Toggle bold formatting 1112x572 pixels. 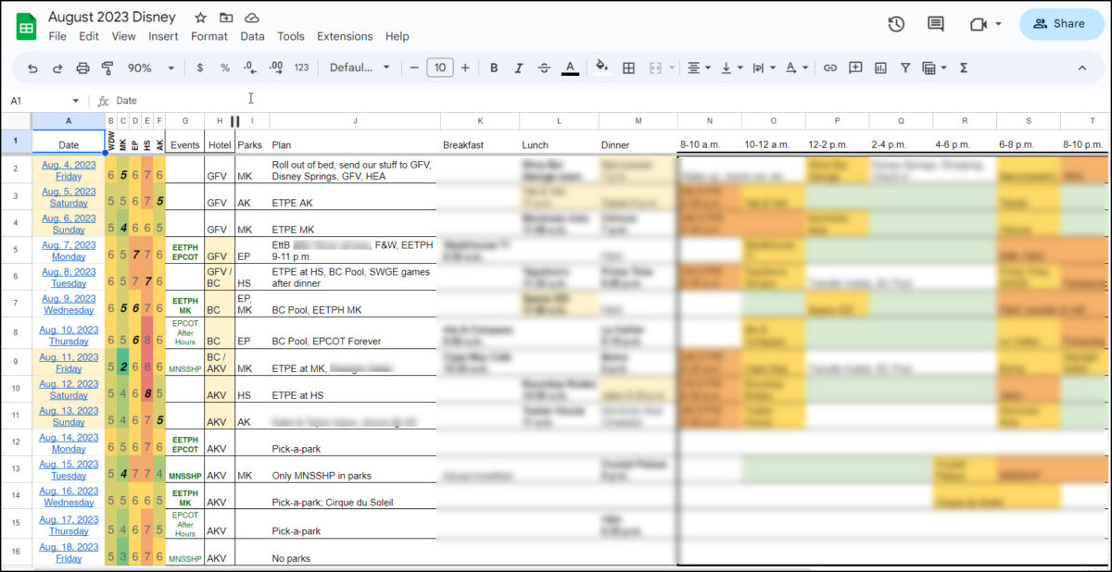pos(494,68)
